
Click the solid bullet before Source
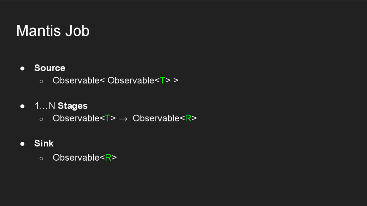point(22,68)
